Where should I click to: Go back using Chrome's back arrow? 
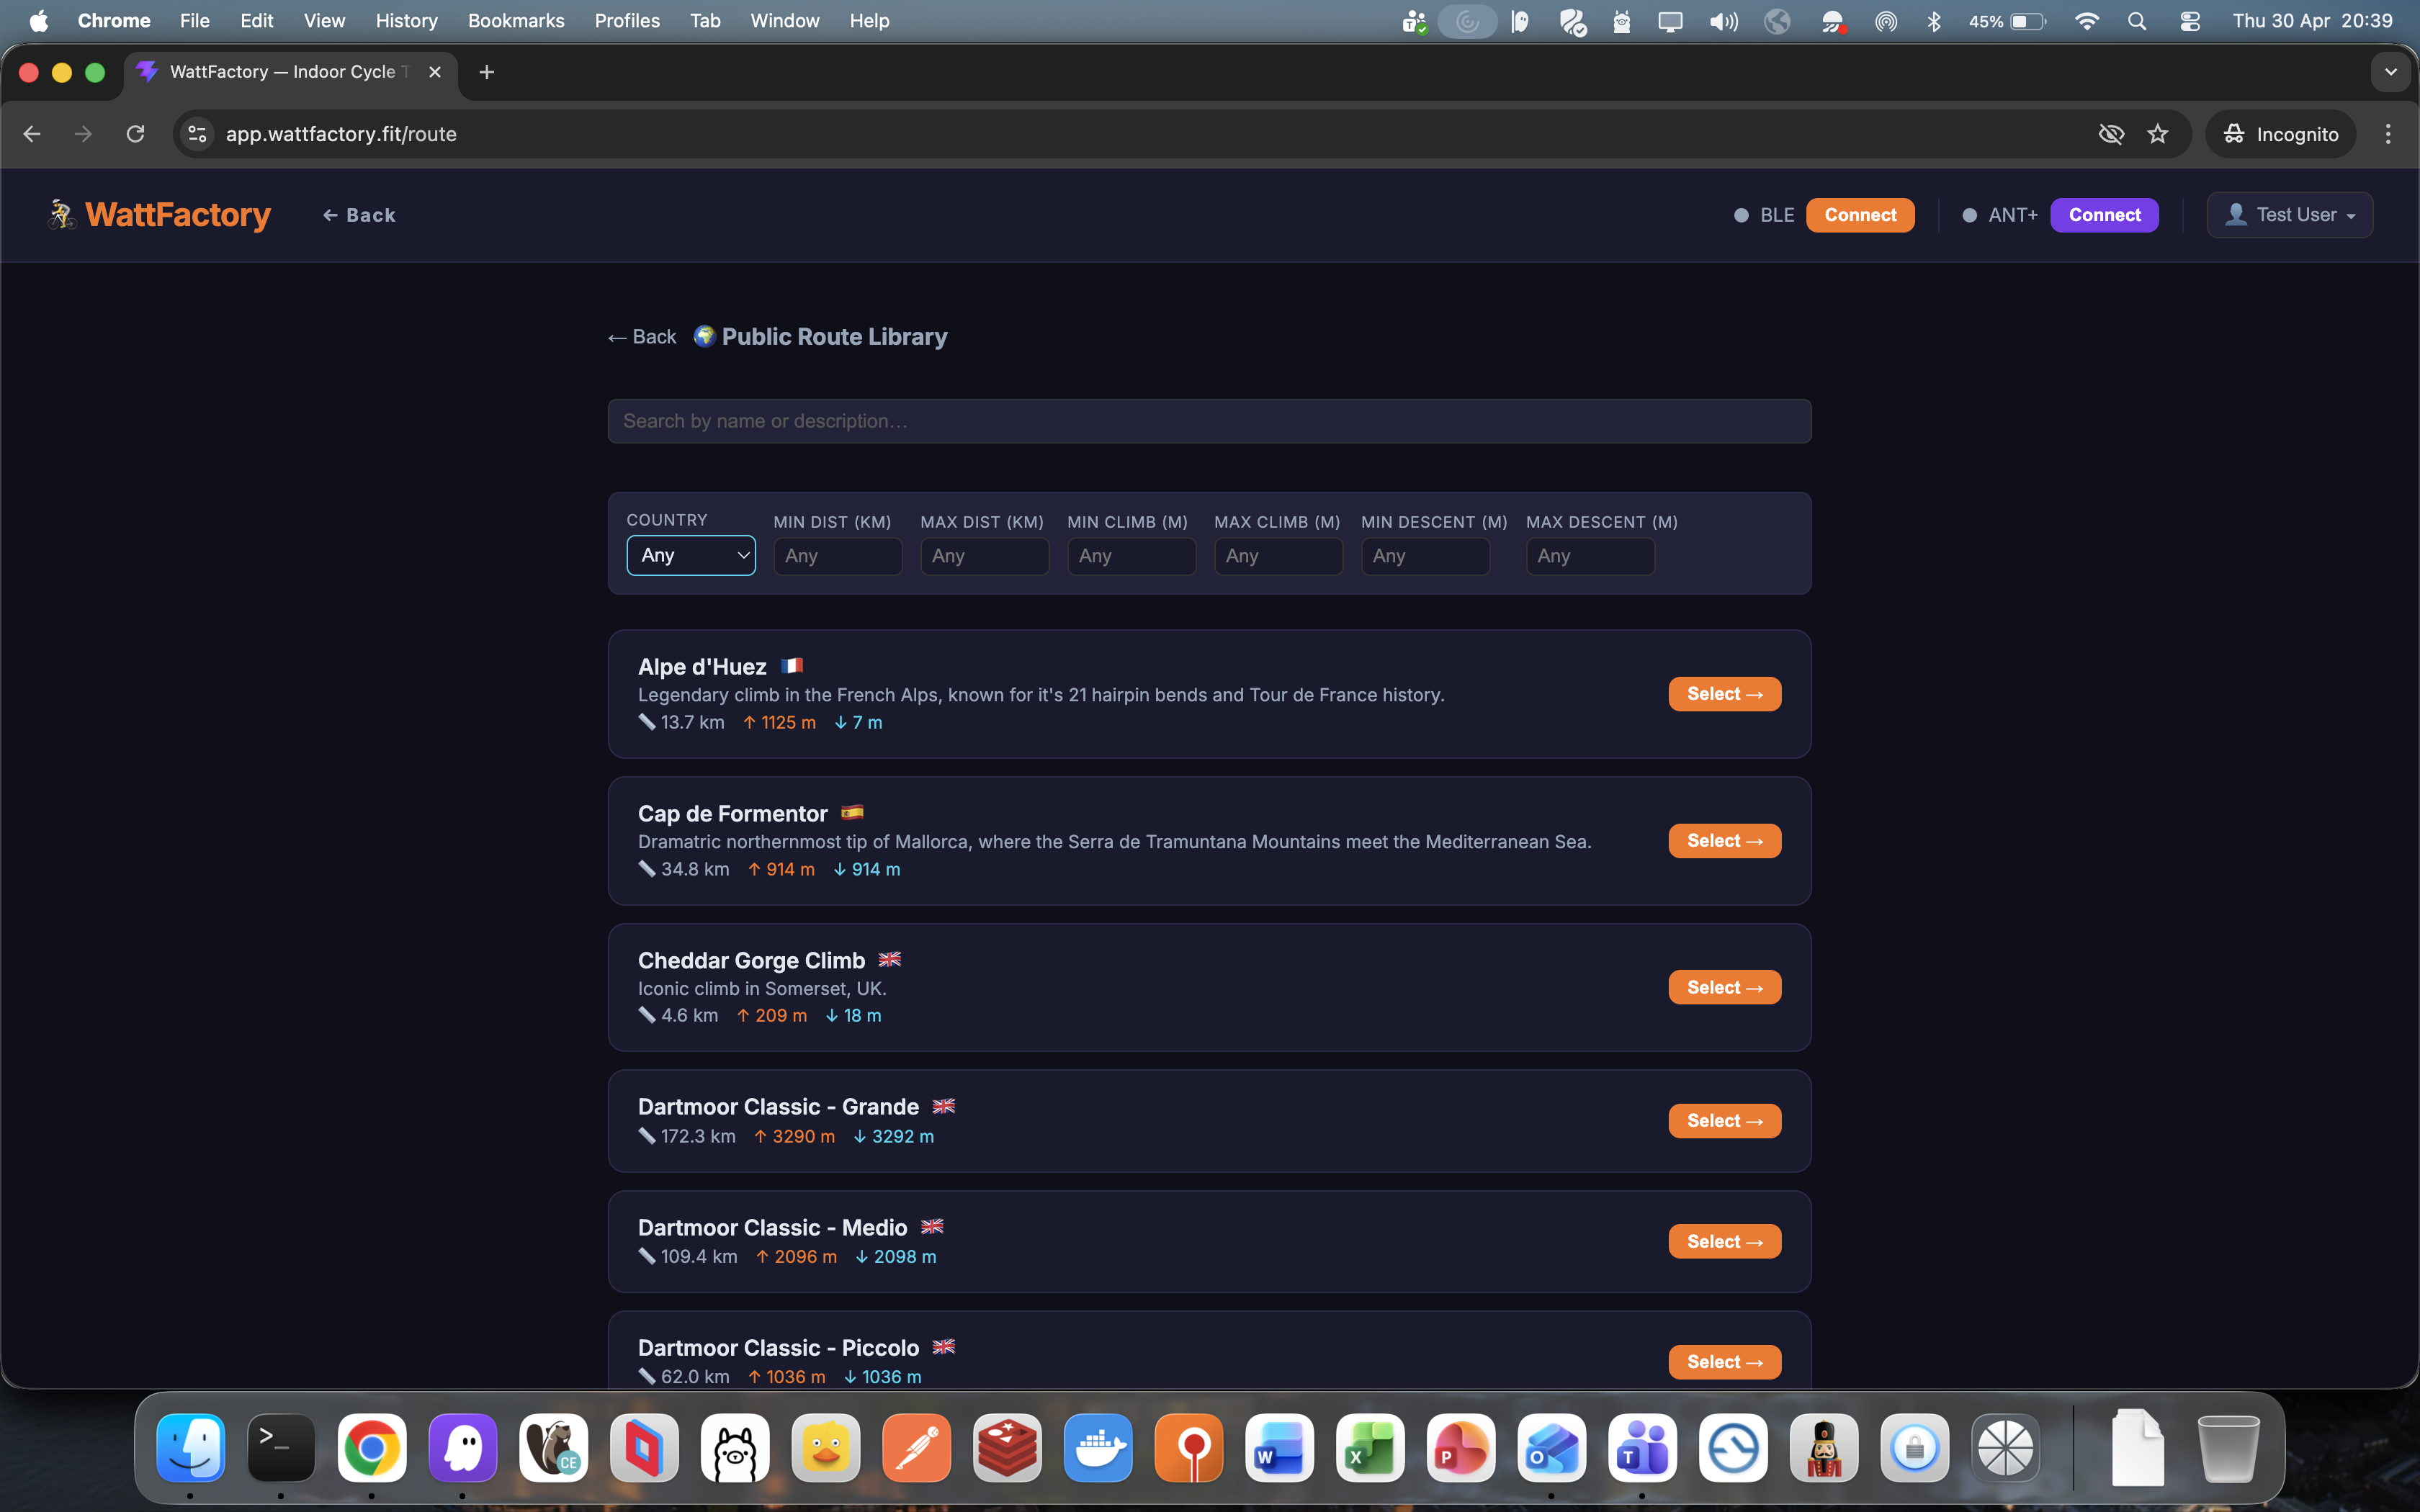coord(32,134)
